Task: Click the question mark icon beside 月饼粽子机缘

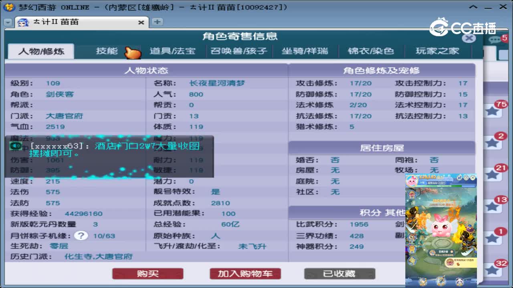Action: (81, 236)
